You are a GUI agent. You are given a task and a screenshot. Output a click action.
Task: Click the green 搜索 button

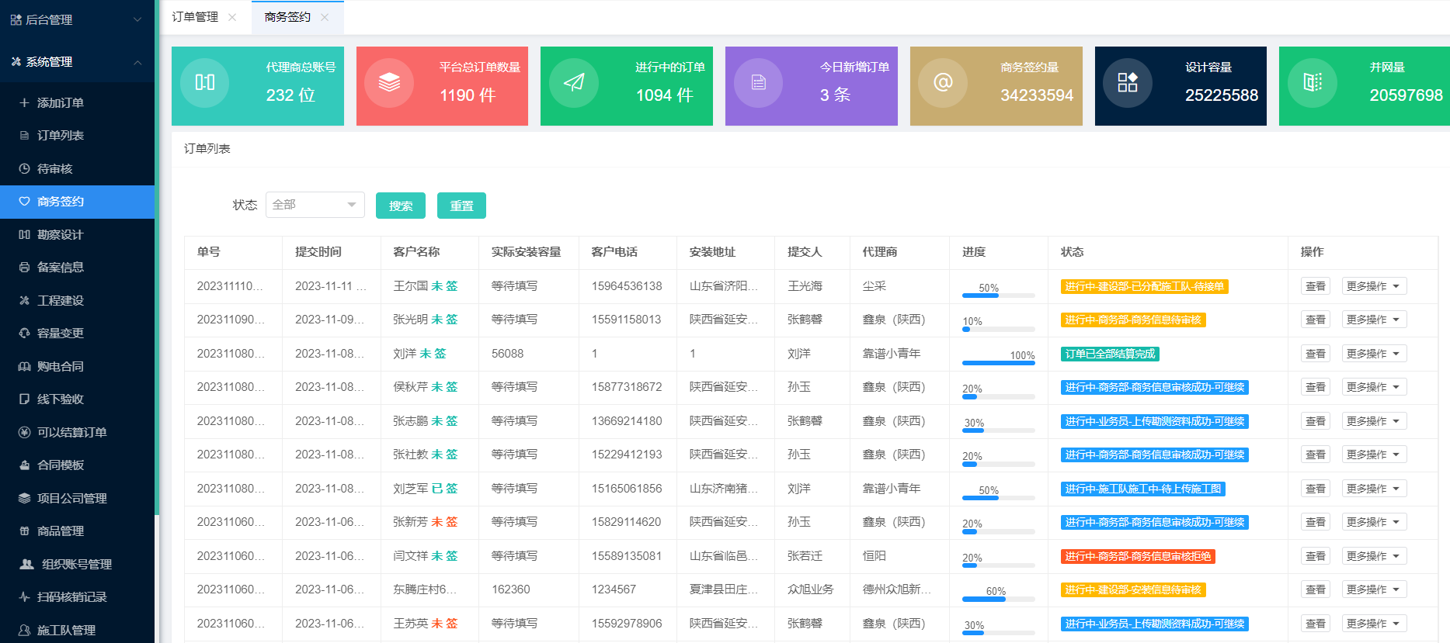point(401,206)
